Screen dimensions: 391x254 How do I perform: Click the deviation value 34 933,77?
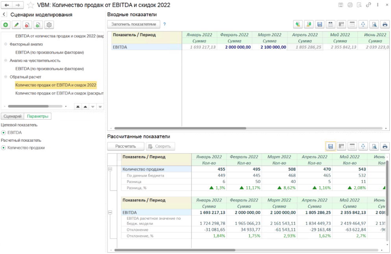(x=250, y=230)
